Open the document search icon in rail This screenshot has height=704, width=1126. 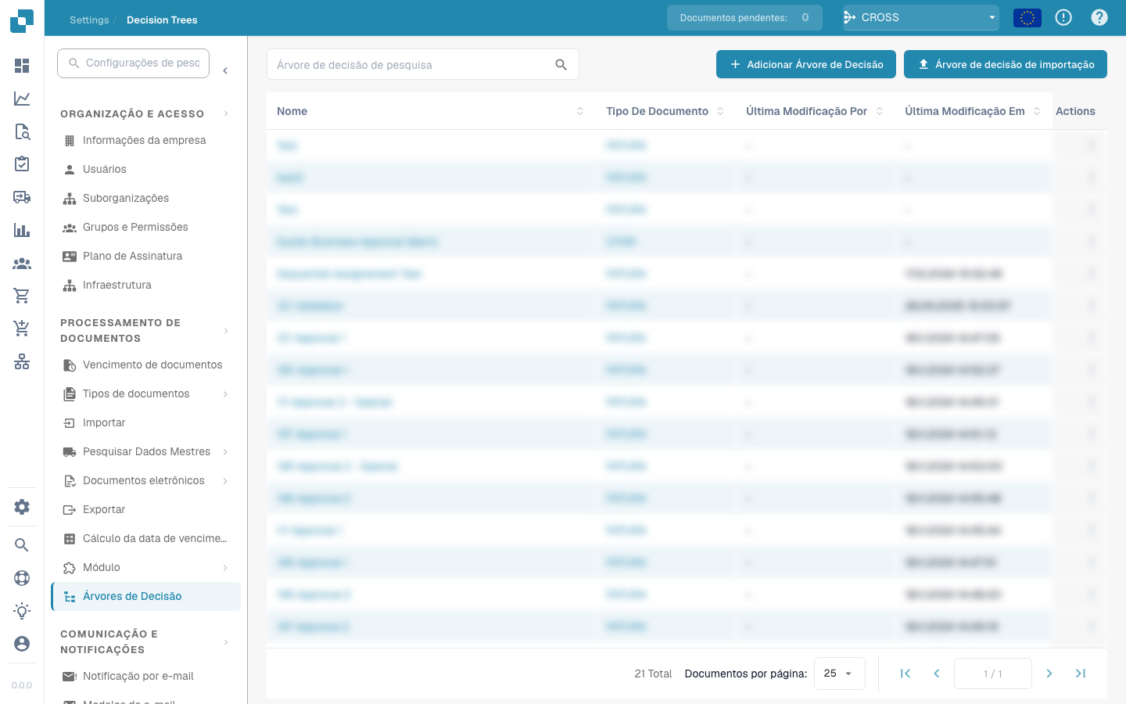pos(22,131)
